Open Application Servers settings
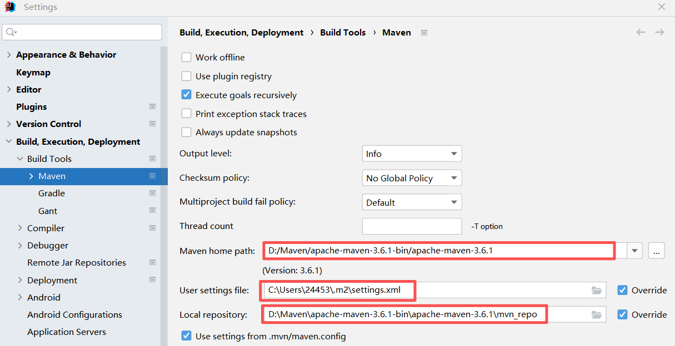The height and width of the screenshot is (346, 675). pos(67,332)
